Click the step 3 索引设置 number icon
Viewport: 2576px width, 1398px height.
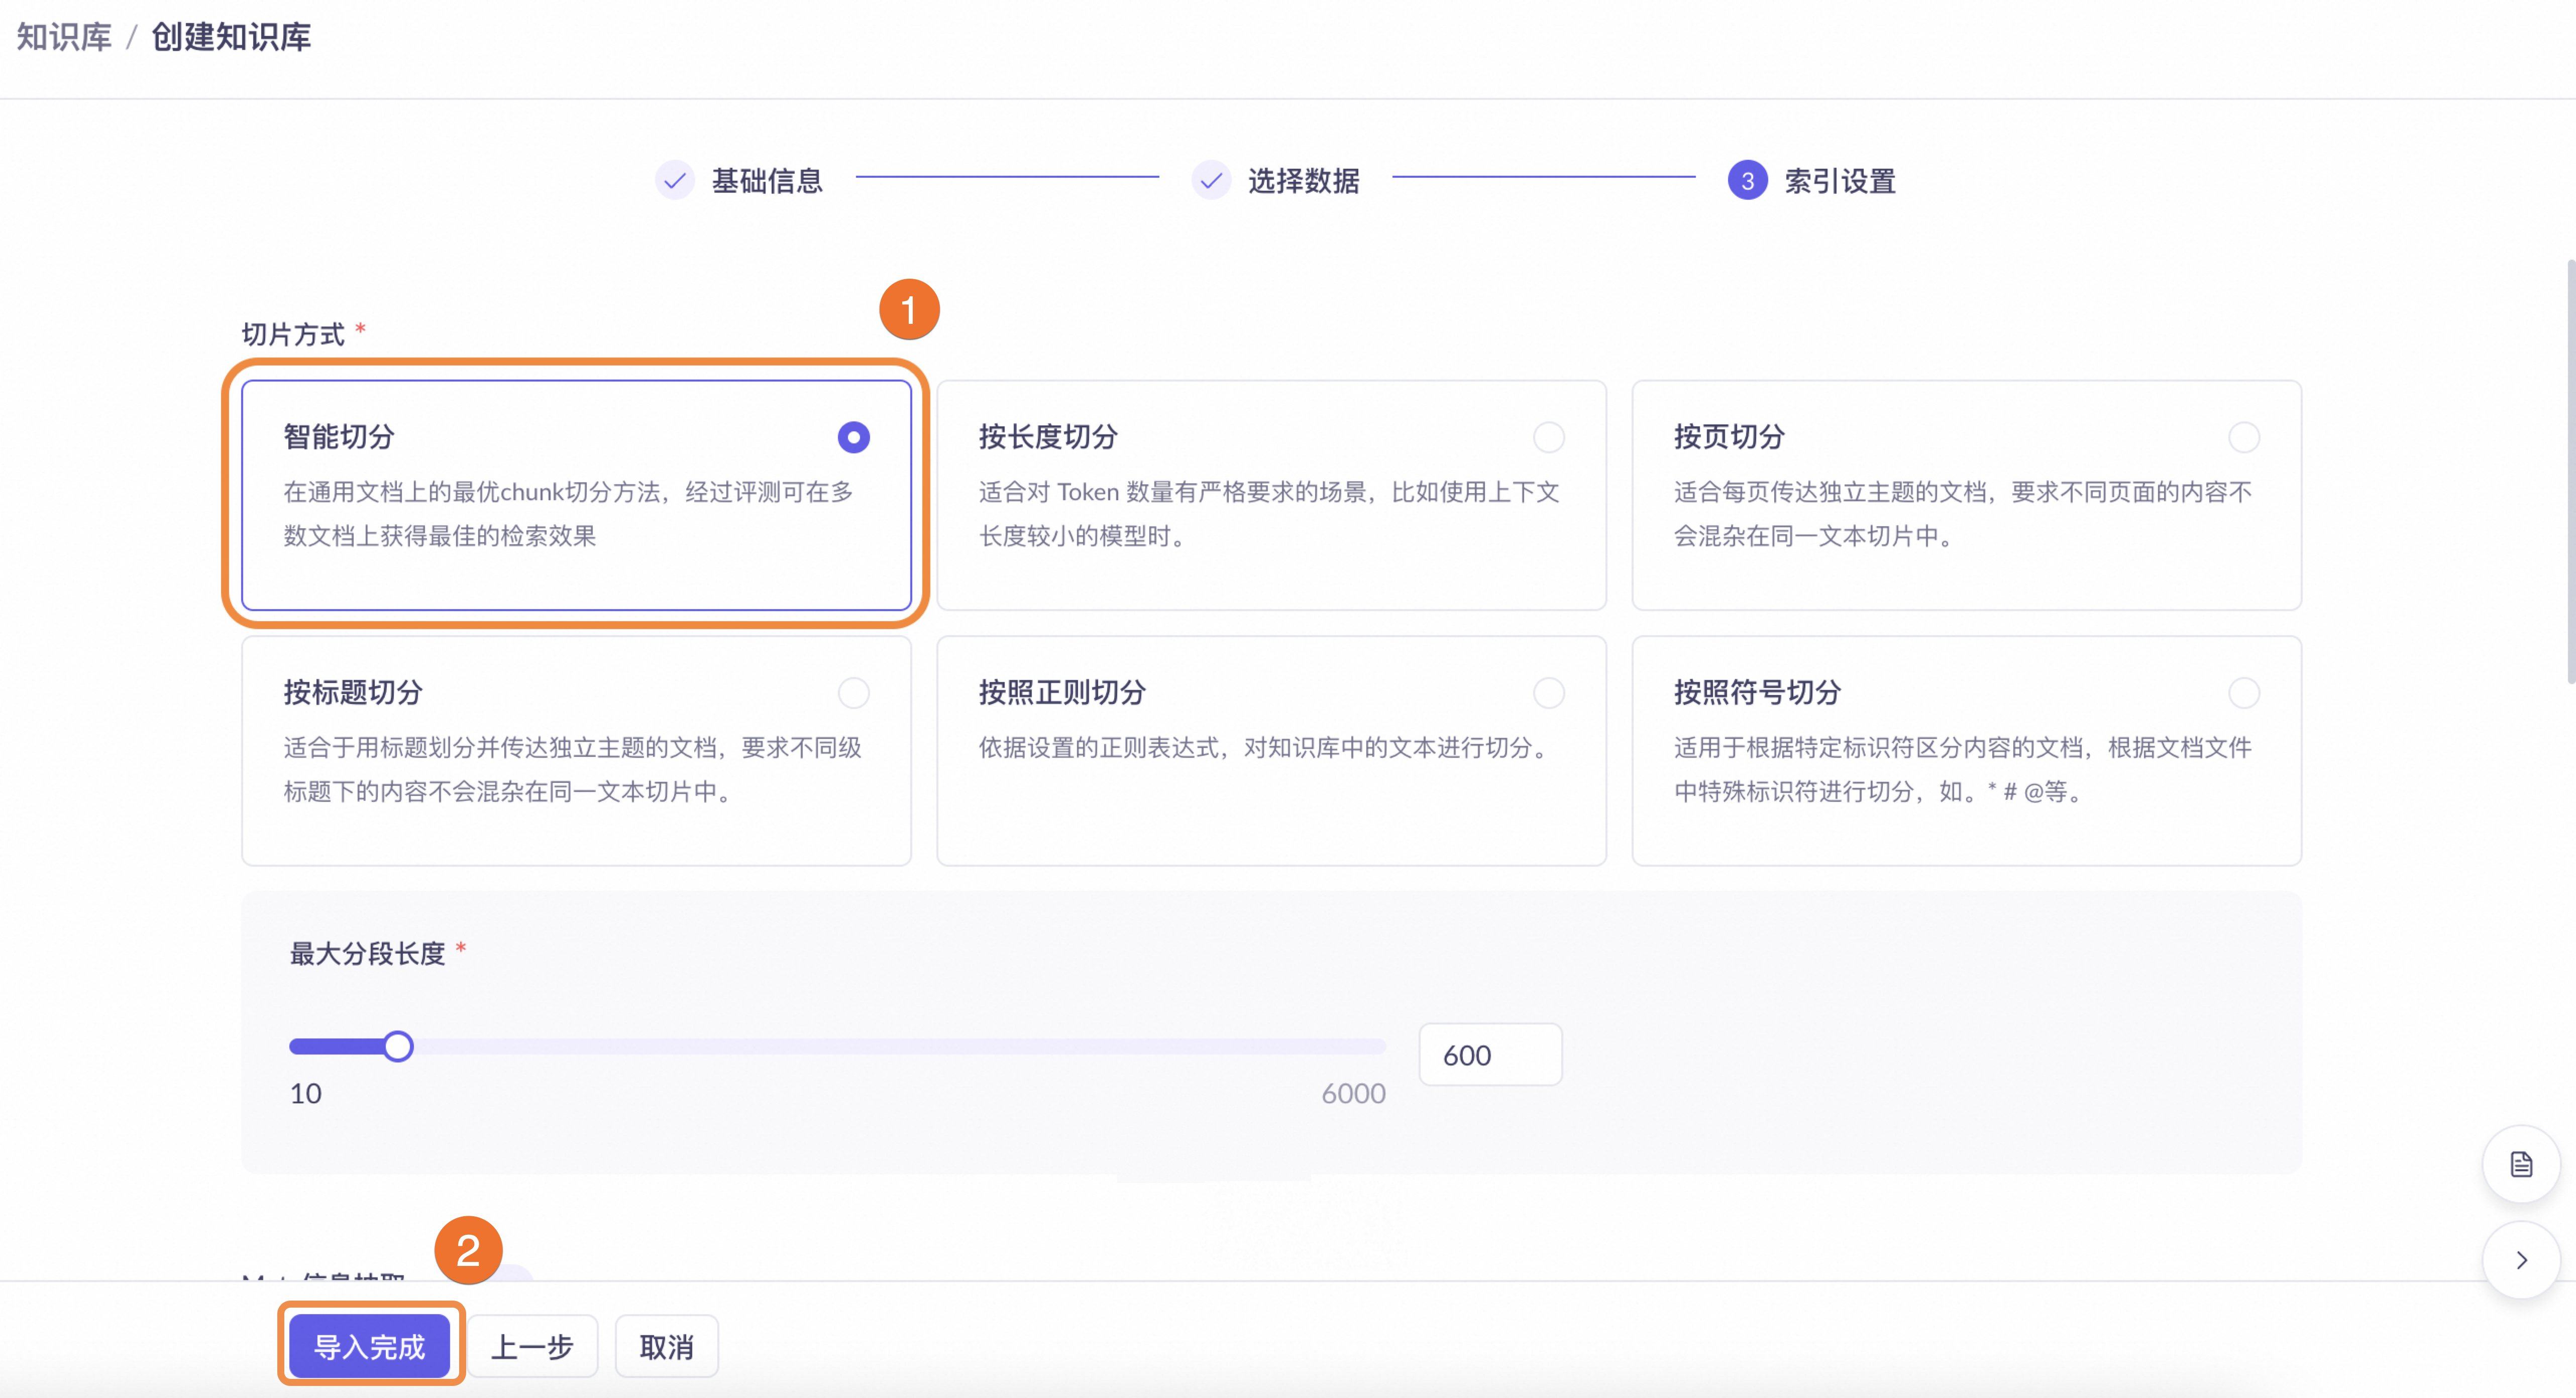click(1747, 181)
